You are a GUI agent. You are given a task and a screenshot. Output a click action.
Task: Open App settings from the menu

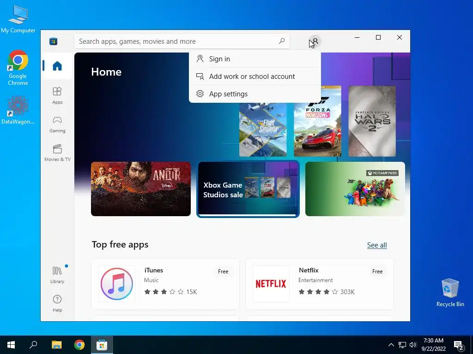(255, 94)
